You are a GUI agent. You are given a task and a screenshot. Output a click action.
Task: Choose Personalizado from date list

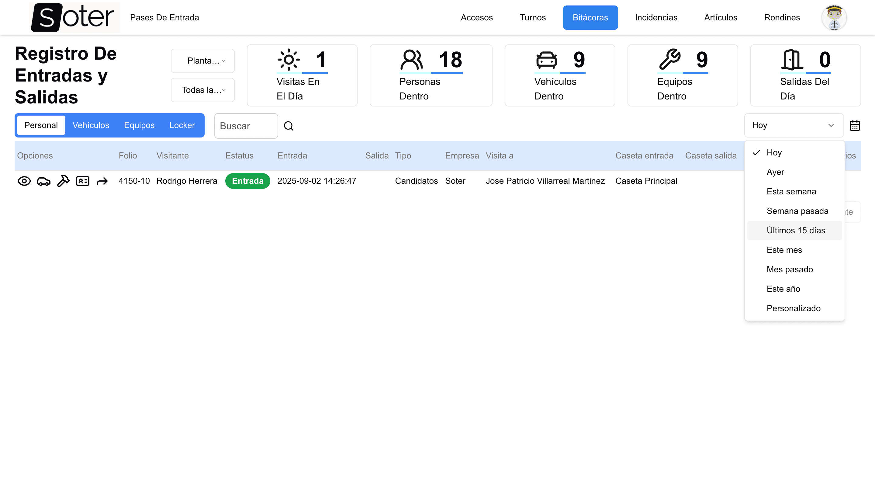793,308
